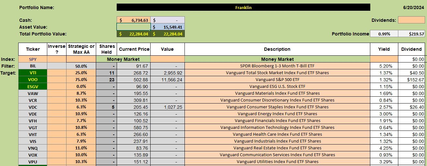This screenshot has width=427, height=166.
Task: Click the Description column header
Action: (x=277, y=49)
